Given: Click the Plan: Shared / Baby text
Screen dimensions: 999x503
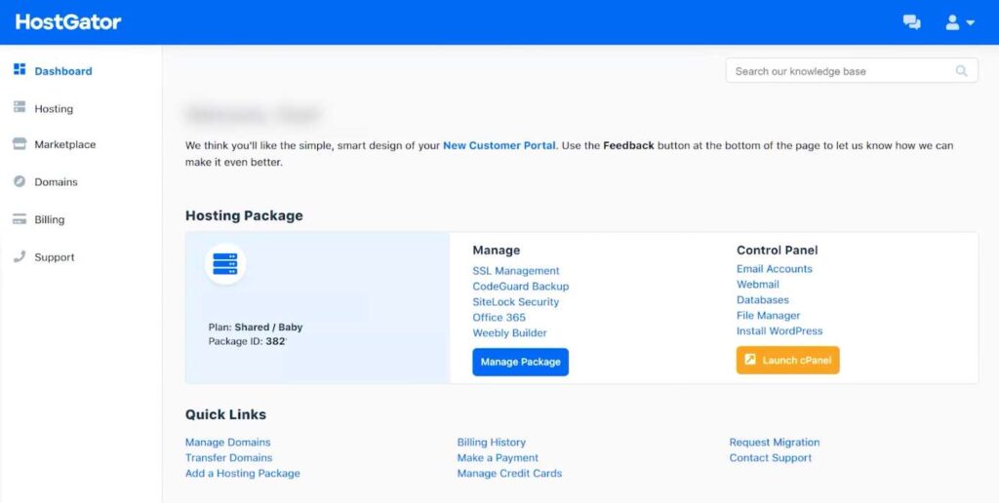Looking at the screenshot, I should [256, 328].
